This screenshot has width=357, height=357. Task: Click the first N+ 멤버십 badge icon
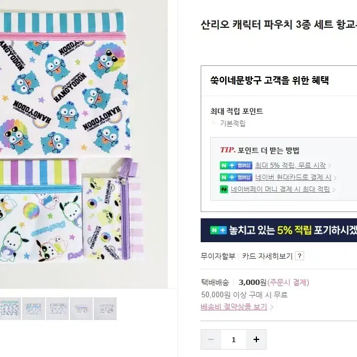(236, 165)
